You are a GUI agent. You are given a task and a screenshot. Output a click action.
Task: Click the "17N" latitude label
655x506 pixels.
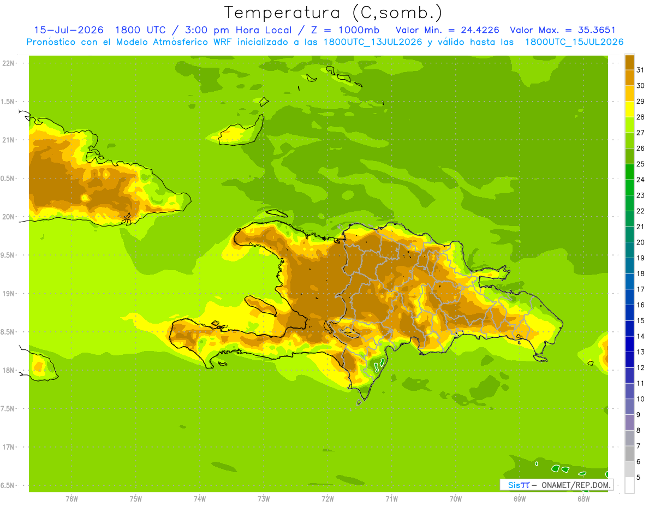(8, 448)
